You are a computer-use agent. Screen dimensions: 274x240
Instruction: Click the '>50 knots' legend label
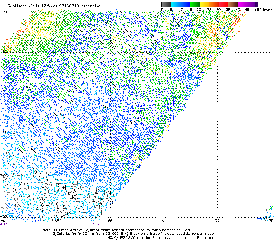coord(263,10)
